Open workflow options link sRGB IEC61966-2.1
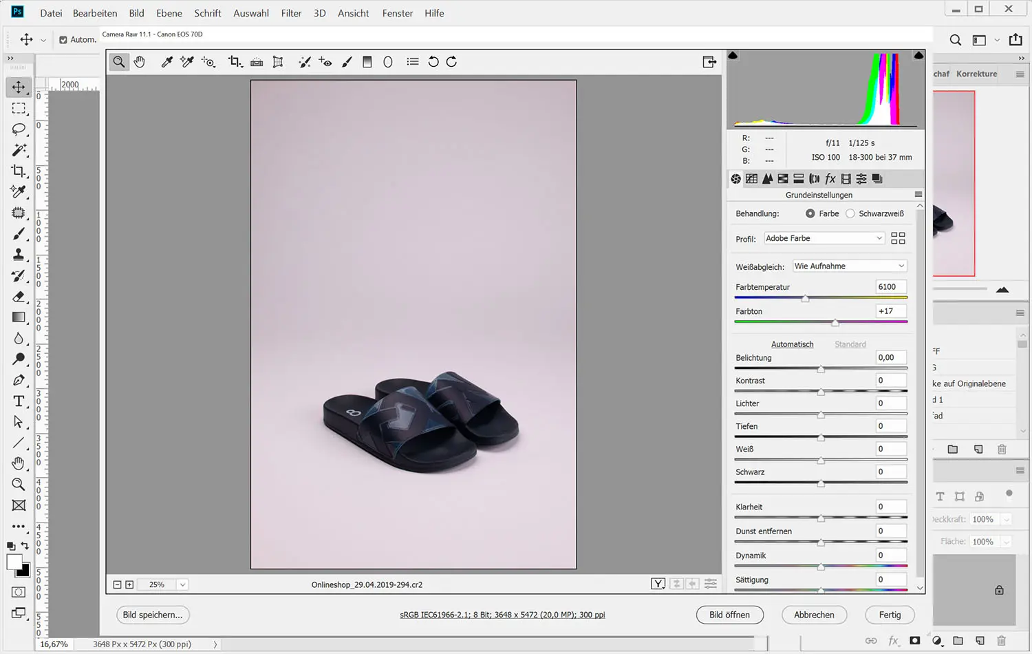This screenshot has height=654, width=1032. pos(502,615)
